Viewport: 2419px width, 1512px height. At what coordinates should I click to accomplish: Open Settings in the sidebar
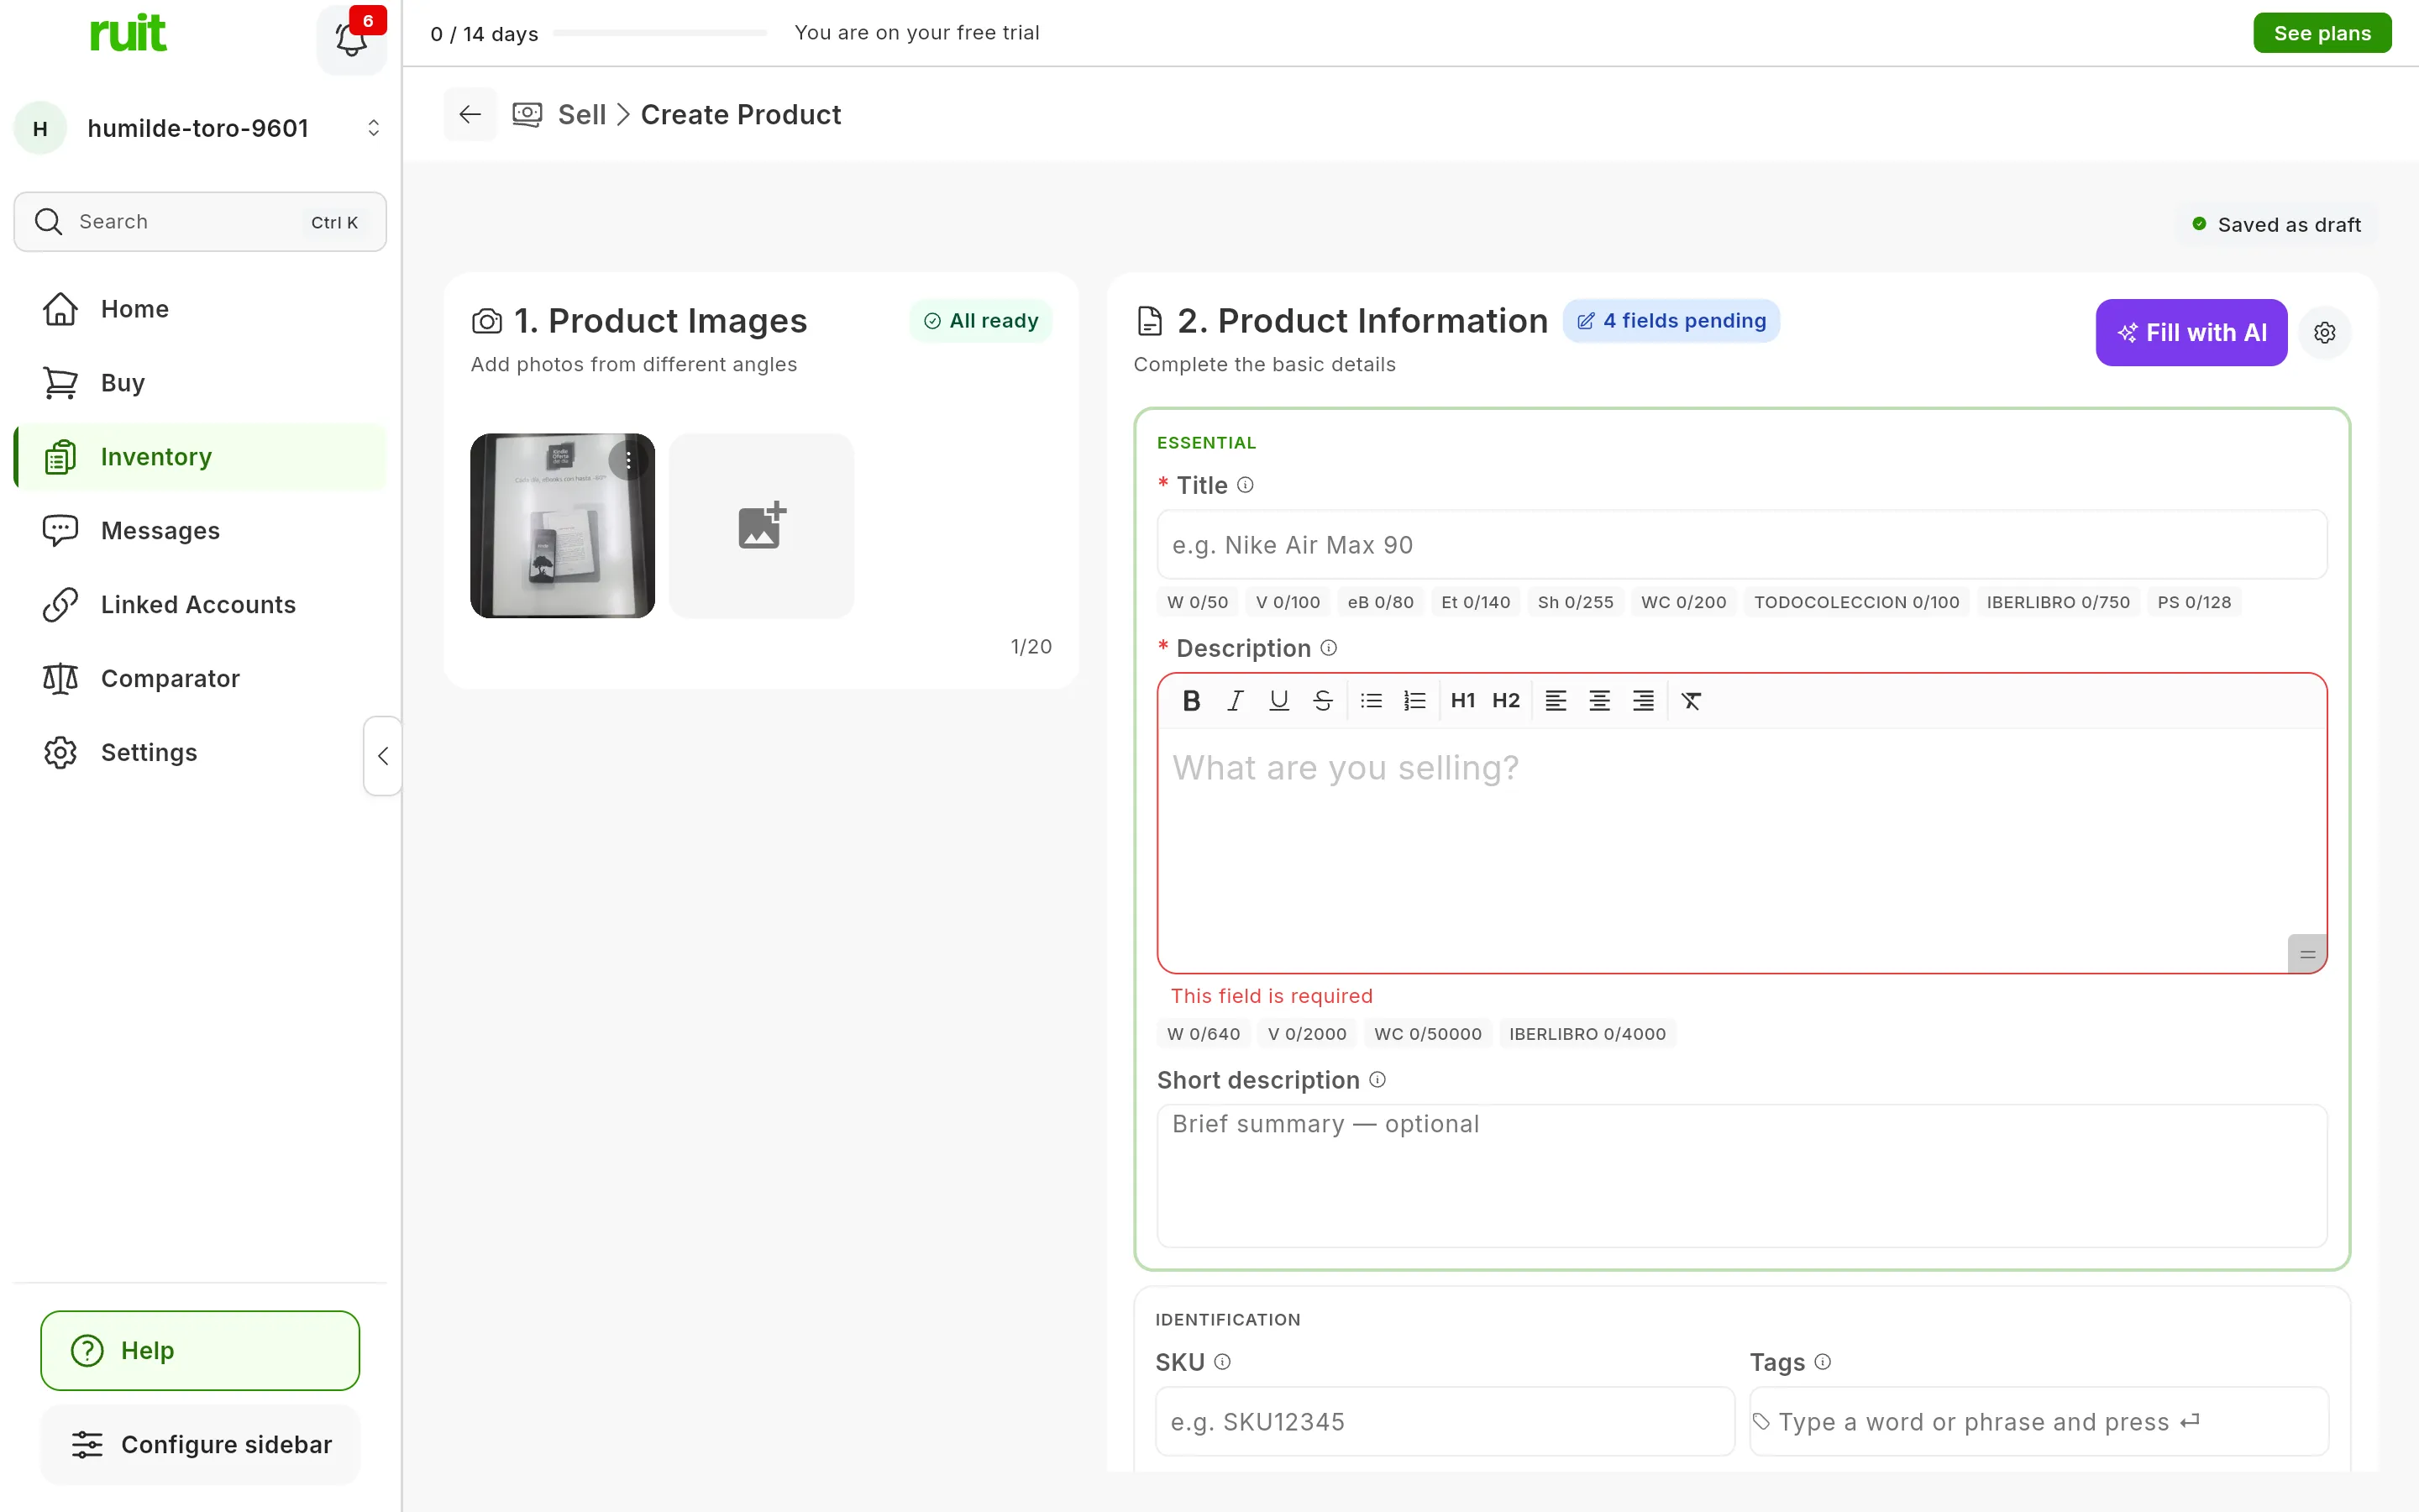(200, 753)
